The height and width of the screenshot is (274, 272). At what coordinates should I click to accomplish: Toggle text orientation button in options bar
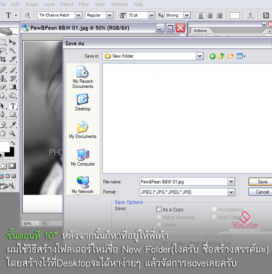(28, 15)
